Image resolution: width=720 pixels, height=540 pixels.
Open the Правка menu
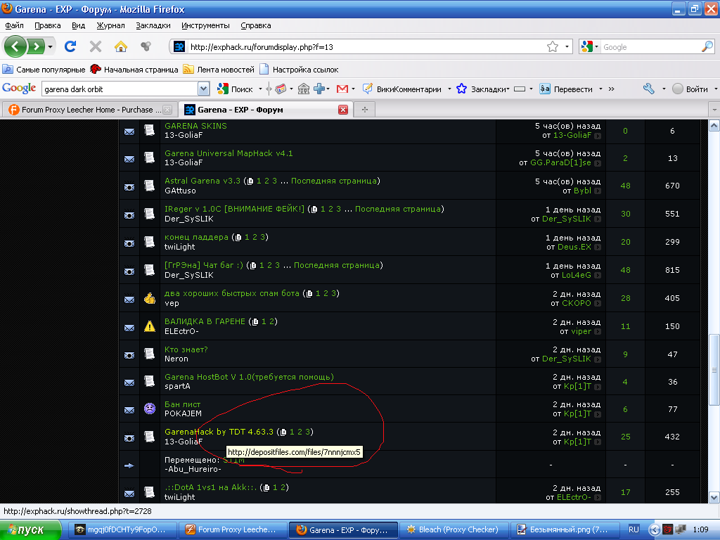(47, 25)
